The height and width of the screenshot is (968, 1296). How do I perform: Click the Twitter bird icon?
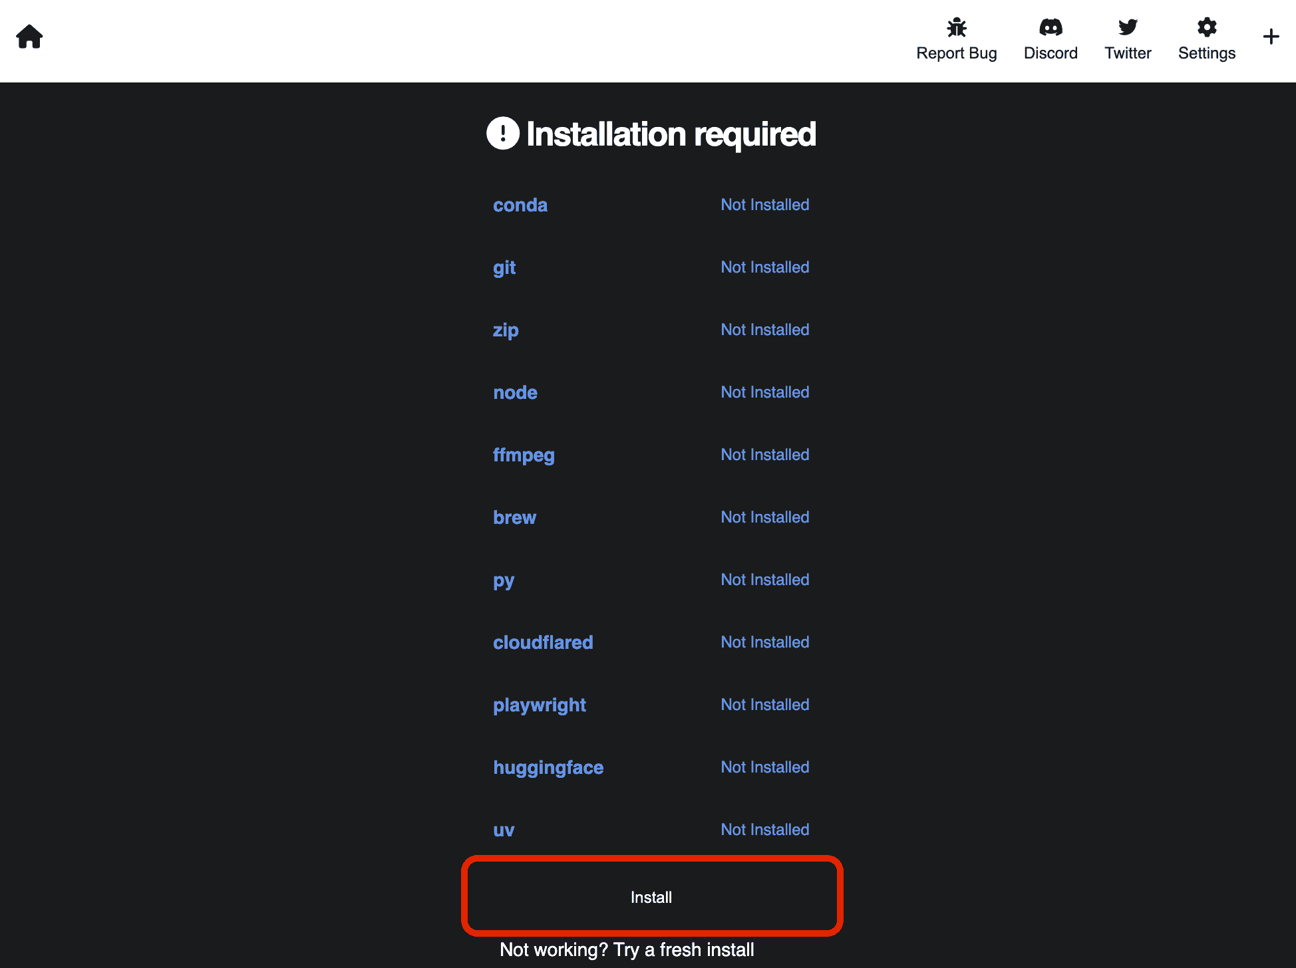pyautogui.click(x=1128, y=27)
